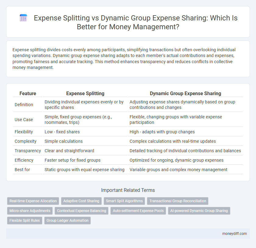
Task: Select 'Complex calculations with real-time updates' cell
Action: [x=186, y=141]
